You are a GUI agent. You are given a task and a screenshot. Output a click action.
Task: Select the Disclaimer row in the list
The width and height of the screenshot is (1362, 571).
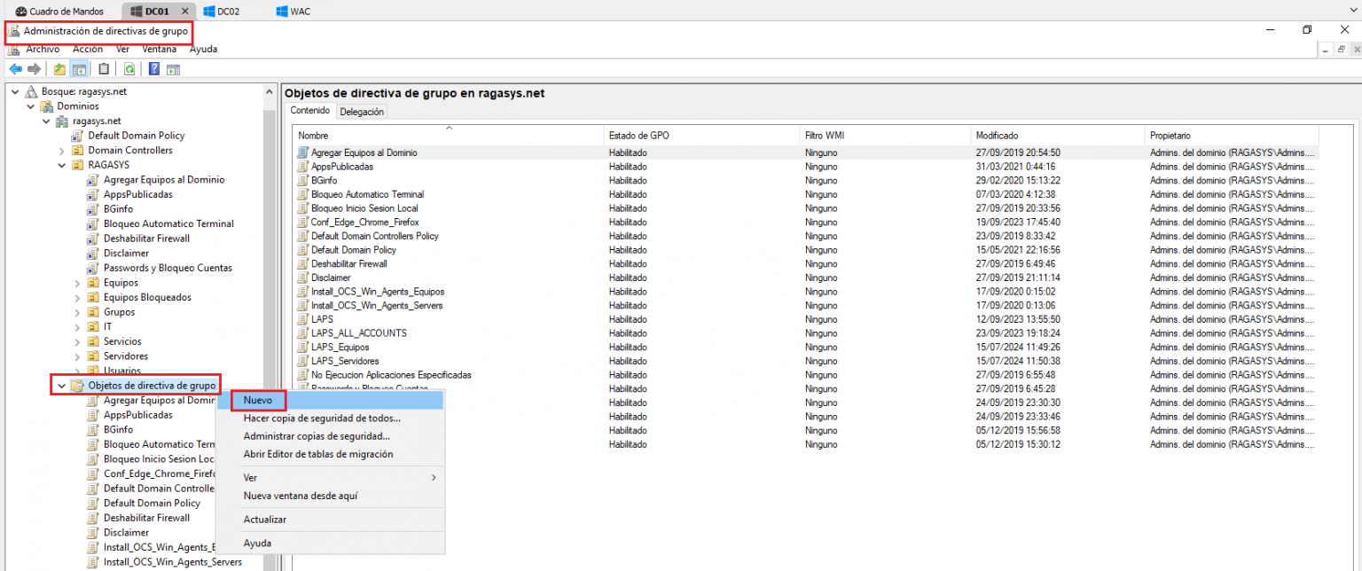pyautogui.click(x=806, y=278)
